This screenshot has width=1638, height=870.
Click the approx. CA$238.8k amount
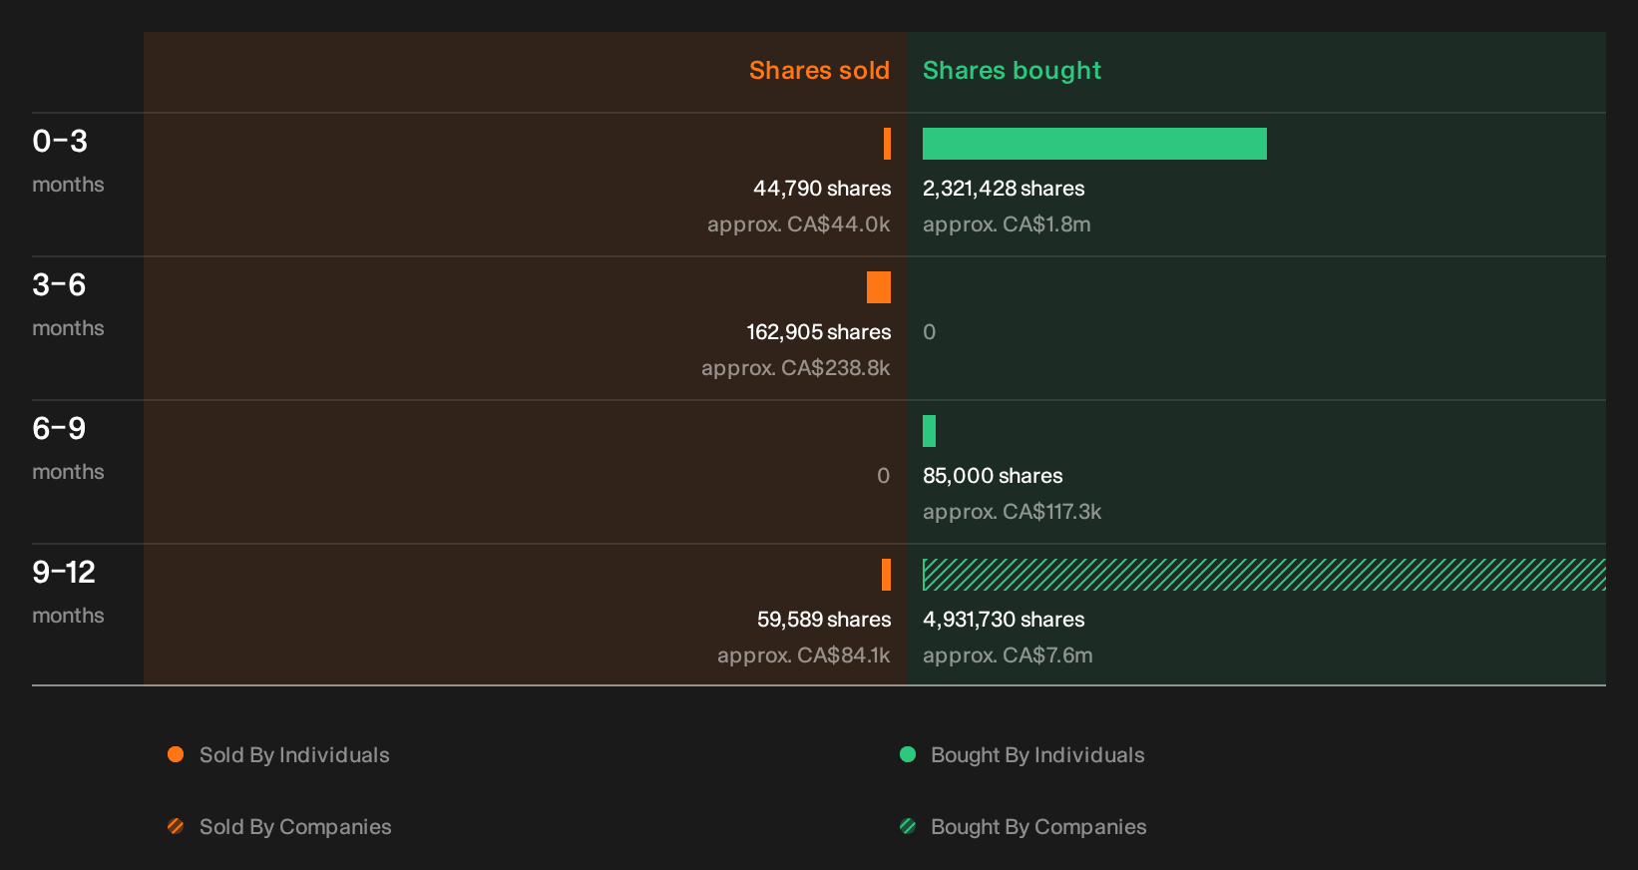[x=795, y=368]
